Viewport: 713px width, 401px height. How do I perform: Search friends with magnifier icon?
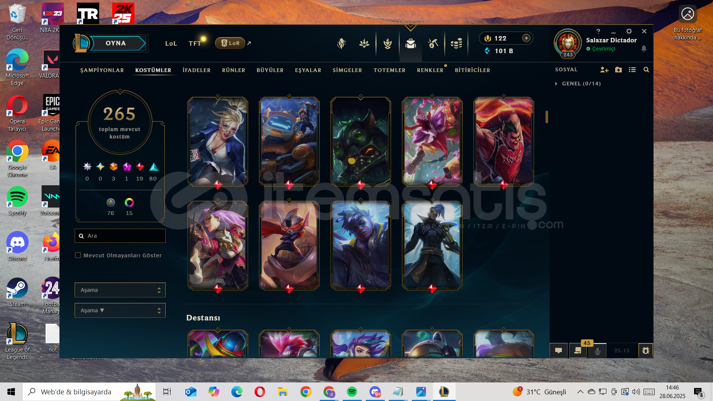click(646, 70)
